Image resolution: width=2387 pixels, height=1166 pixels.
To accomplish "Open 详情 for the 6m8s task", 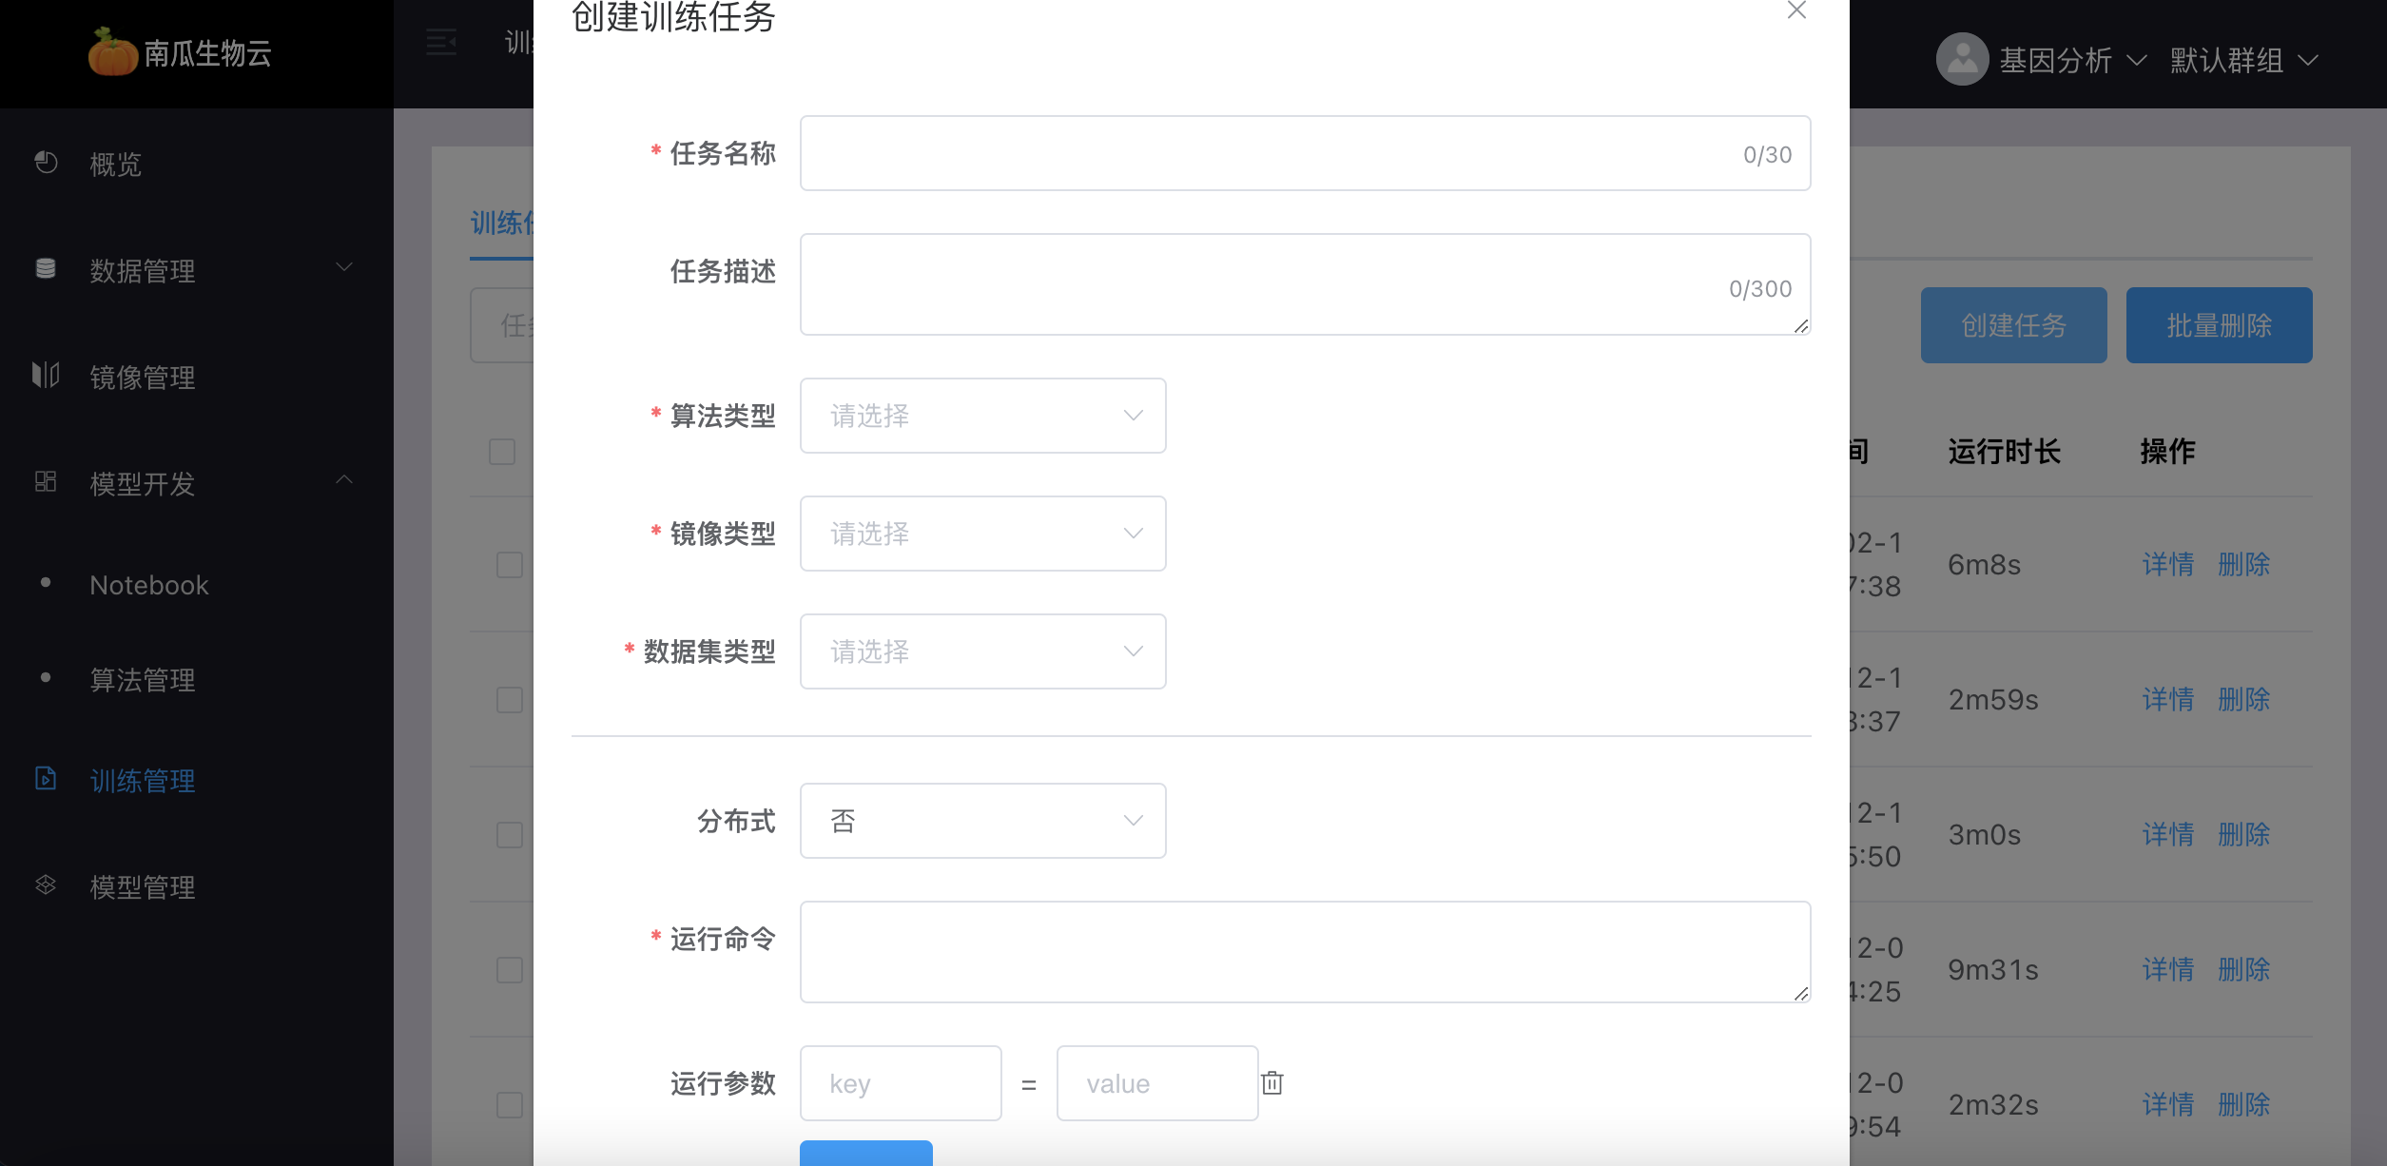I will pos(2168,565).
